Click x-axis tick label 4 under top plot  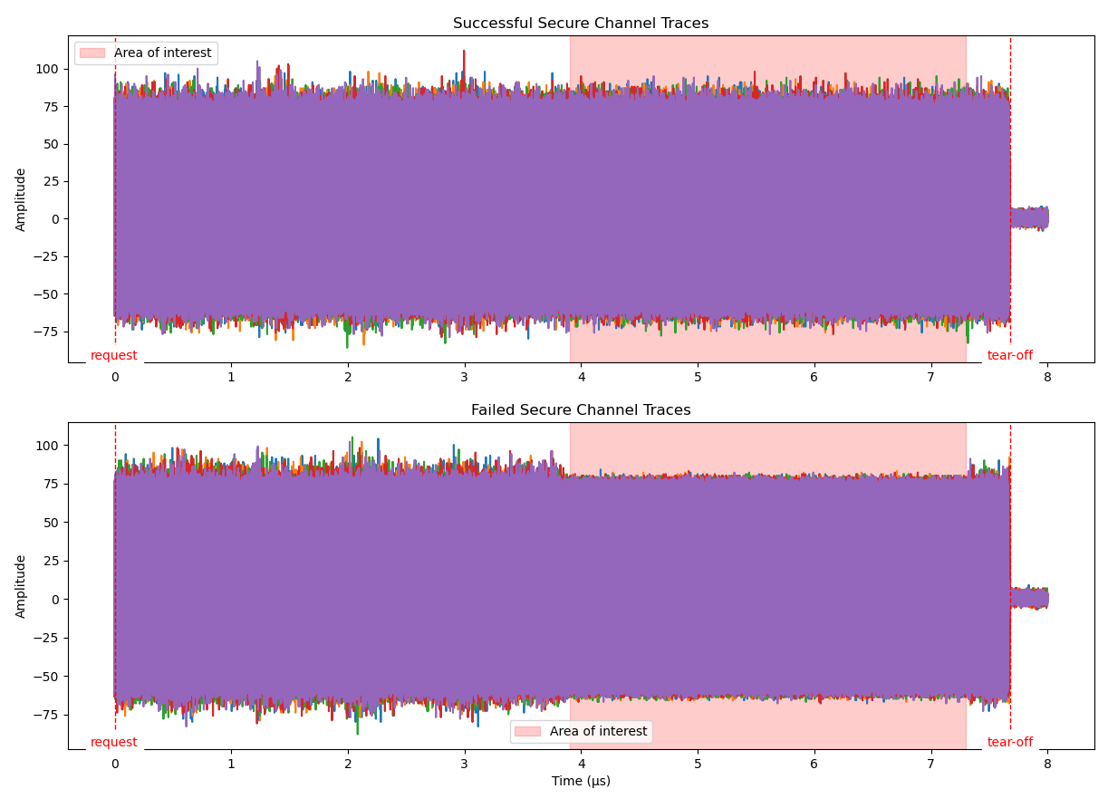[x=581, y=377]
